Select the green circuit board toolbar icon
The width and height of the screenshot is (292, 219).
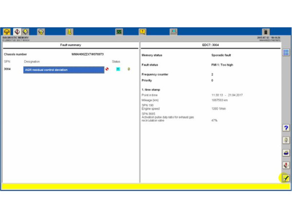(x=119, y=32)
